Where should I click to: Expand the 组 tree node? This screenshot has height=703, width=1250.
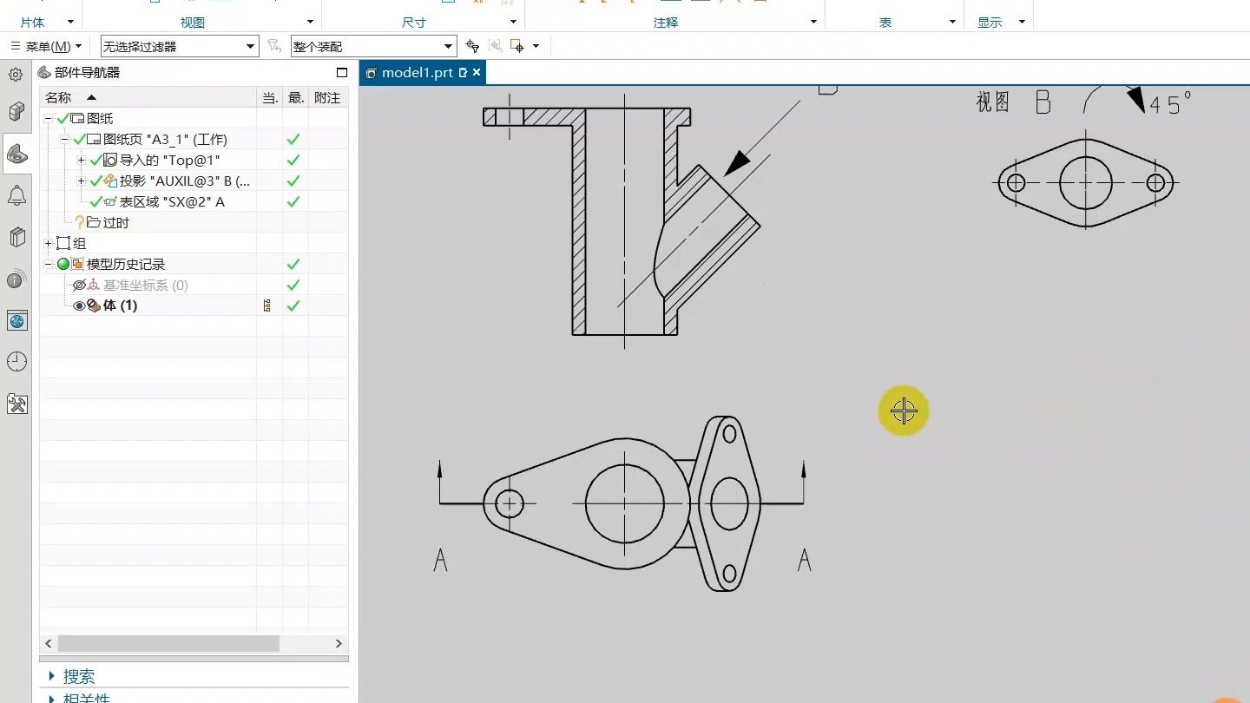[x=49, y=244]
